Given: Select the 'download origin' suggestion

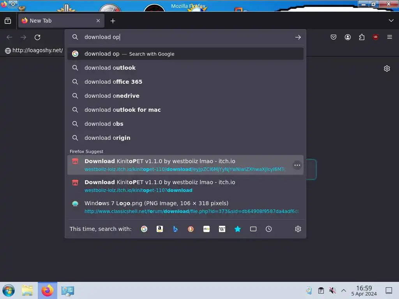Looking at the screenshot, I should coord(185,137).
